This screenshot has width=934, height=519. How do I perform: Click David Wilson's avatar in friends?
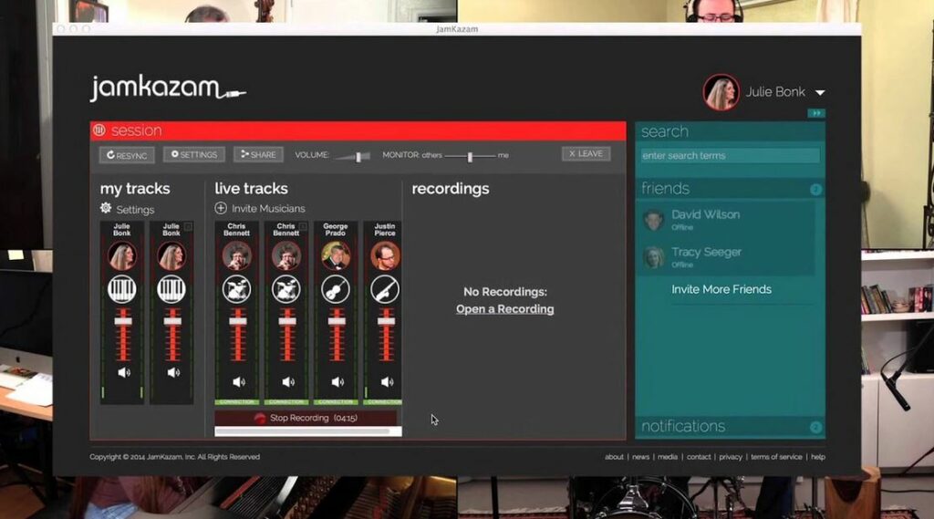pyautogui.click(x=654, y=220)
